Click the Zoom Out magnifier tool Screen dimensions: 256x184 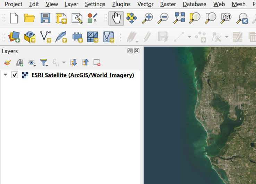click(163, 18)
